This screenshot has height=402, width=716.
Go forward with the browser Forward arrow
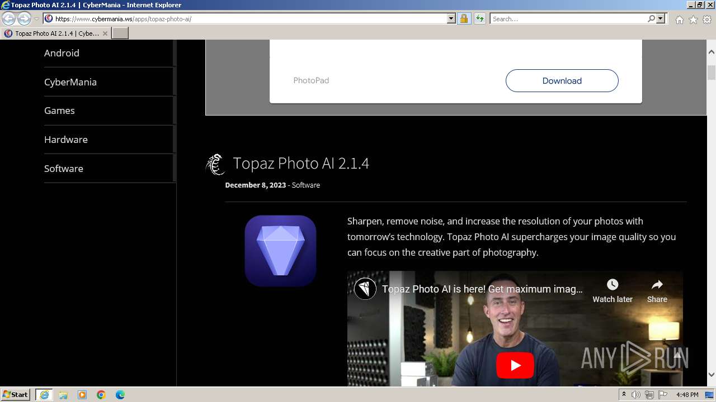tap(24, 19)
